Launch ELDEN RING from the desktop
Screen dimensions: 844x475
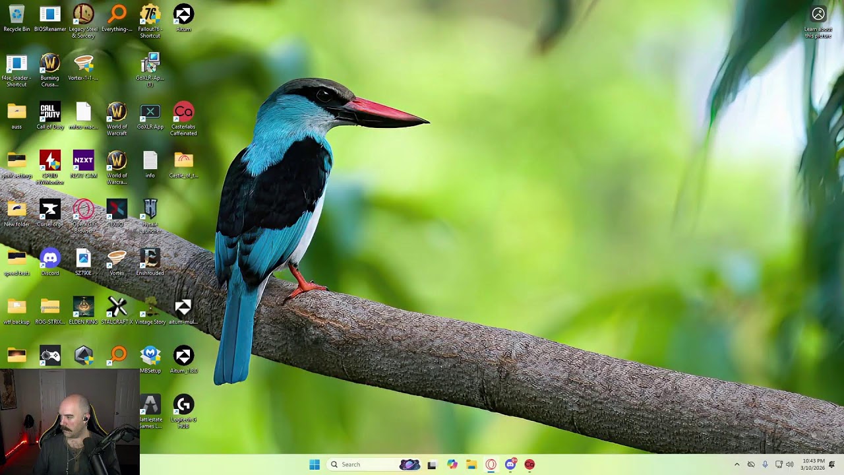(83, 311)
